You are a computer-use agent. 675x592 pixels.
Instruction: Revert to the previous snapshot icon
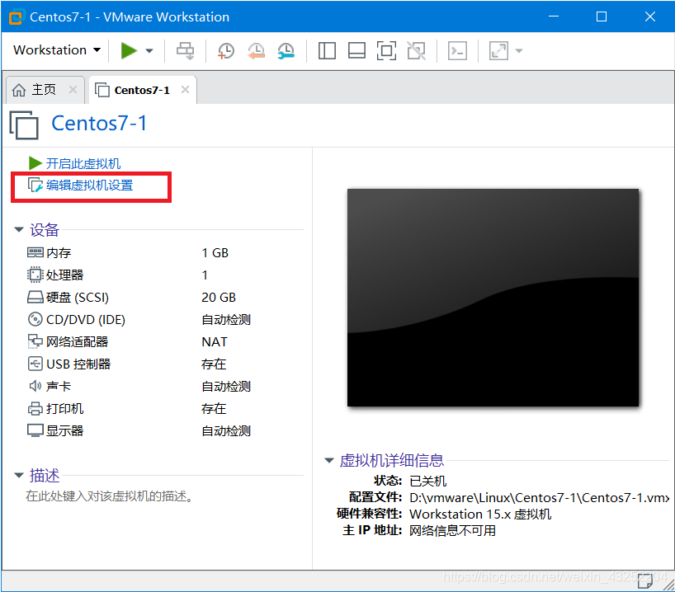[x=256, y=51]
